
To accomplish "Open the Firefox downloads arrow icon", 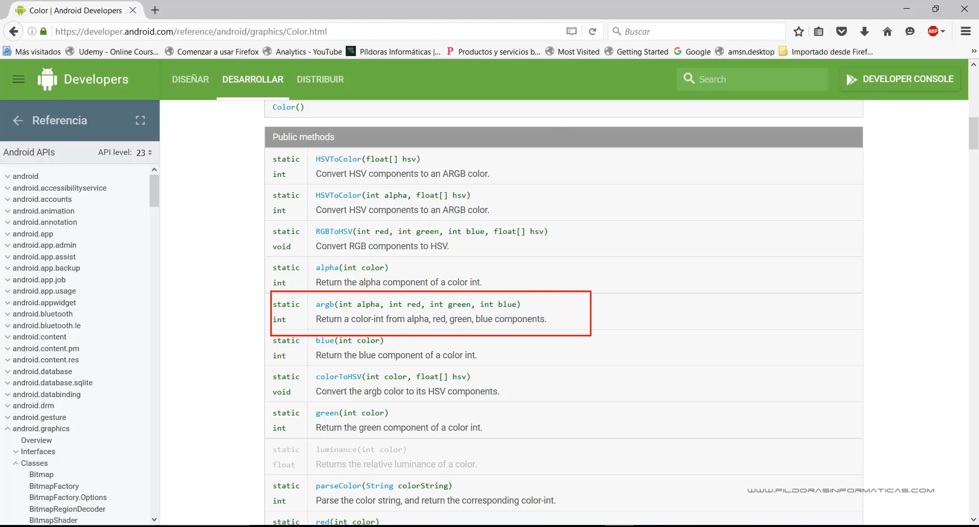I will point(864,32).
